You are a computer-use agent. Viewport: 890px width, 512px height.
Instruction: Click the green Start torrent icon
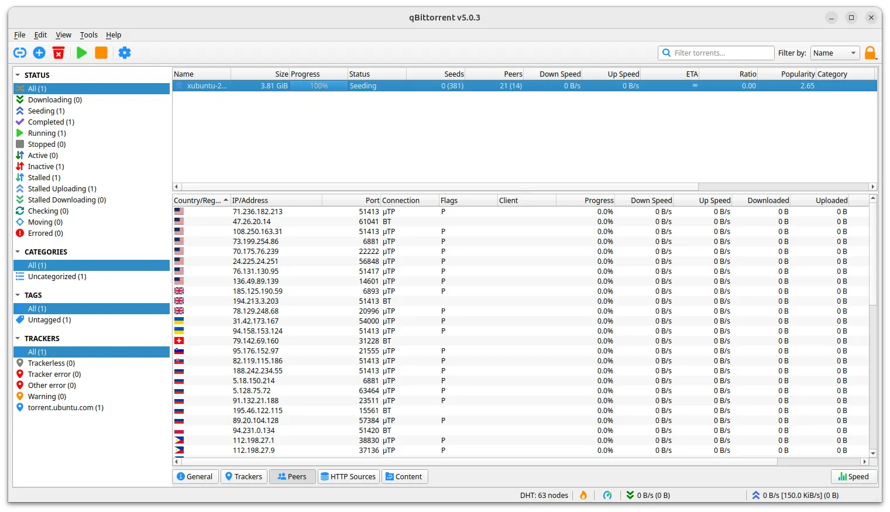coord(82,53)
